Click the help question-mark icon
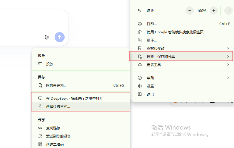The height and width of the screenshot is (148, 234). 140,78
